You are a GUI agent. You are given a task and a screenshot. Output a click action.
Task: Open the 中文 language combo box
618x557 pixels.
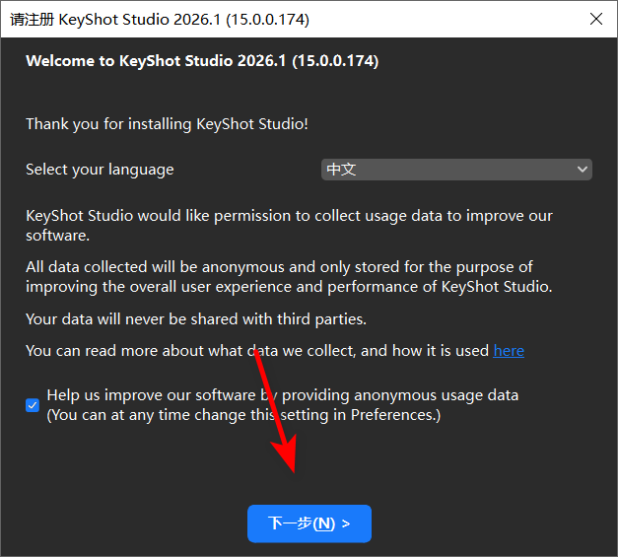[456, 170]
